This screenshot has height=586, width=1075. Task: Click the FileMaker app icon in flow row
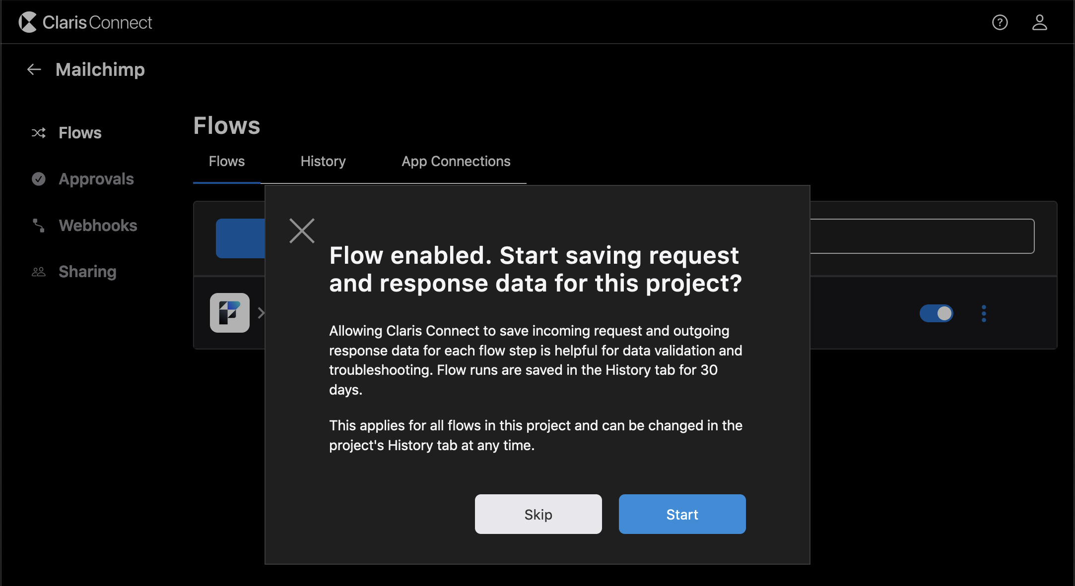point(229,313)
